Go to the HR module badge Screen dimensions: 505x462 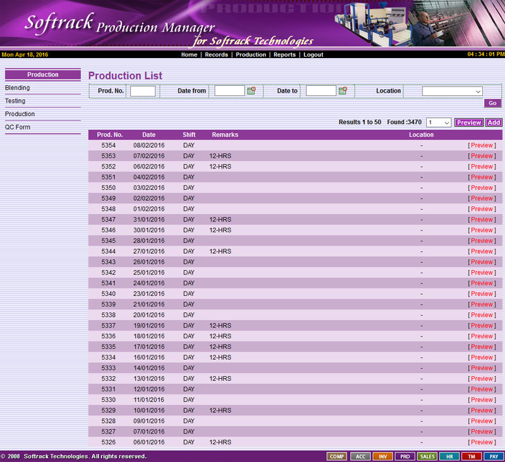449,456
